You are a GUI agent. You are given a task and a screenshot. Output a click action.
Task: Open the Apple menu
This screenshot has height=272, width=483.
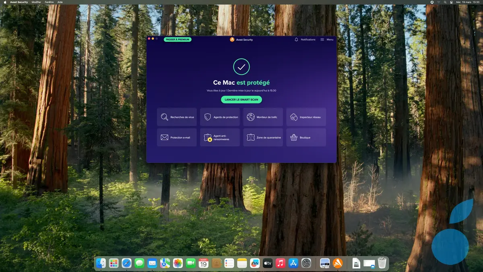point(5,2)
